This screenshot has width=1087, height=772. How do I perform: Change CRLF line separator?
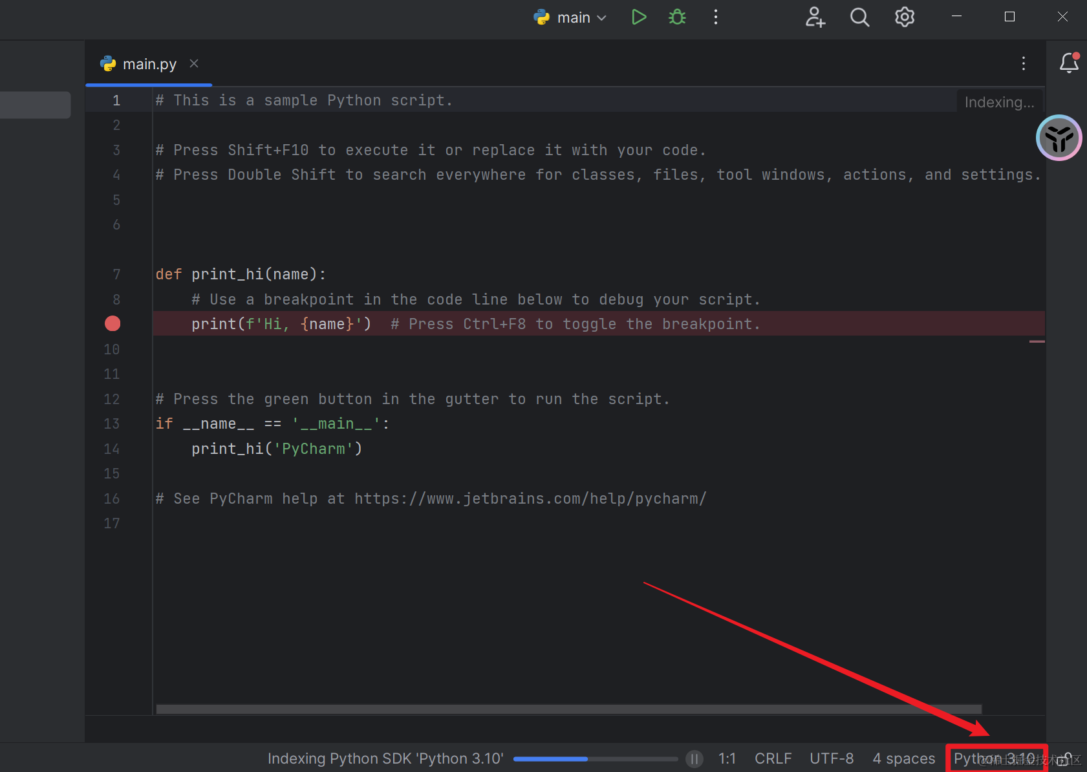coord(773,758)
